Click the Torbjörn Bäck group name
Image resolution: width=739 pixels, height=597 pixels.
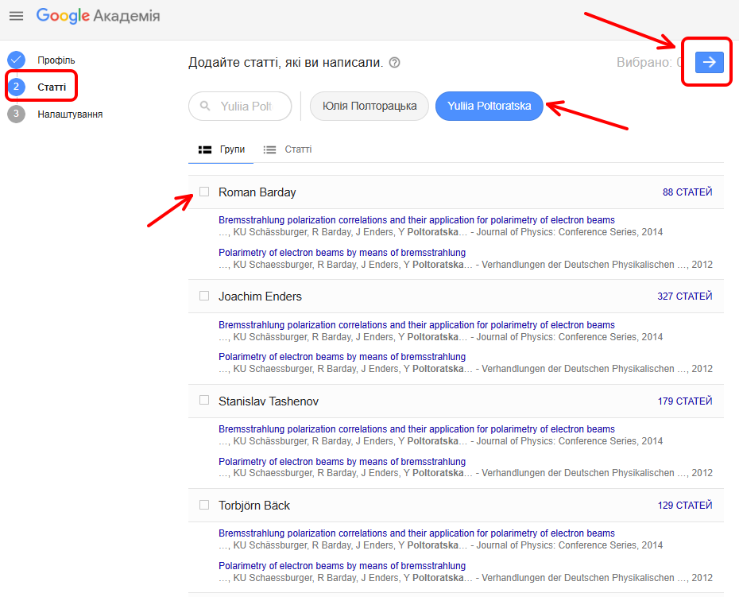tap(254, 506)
